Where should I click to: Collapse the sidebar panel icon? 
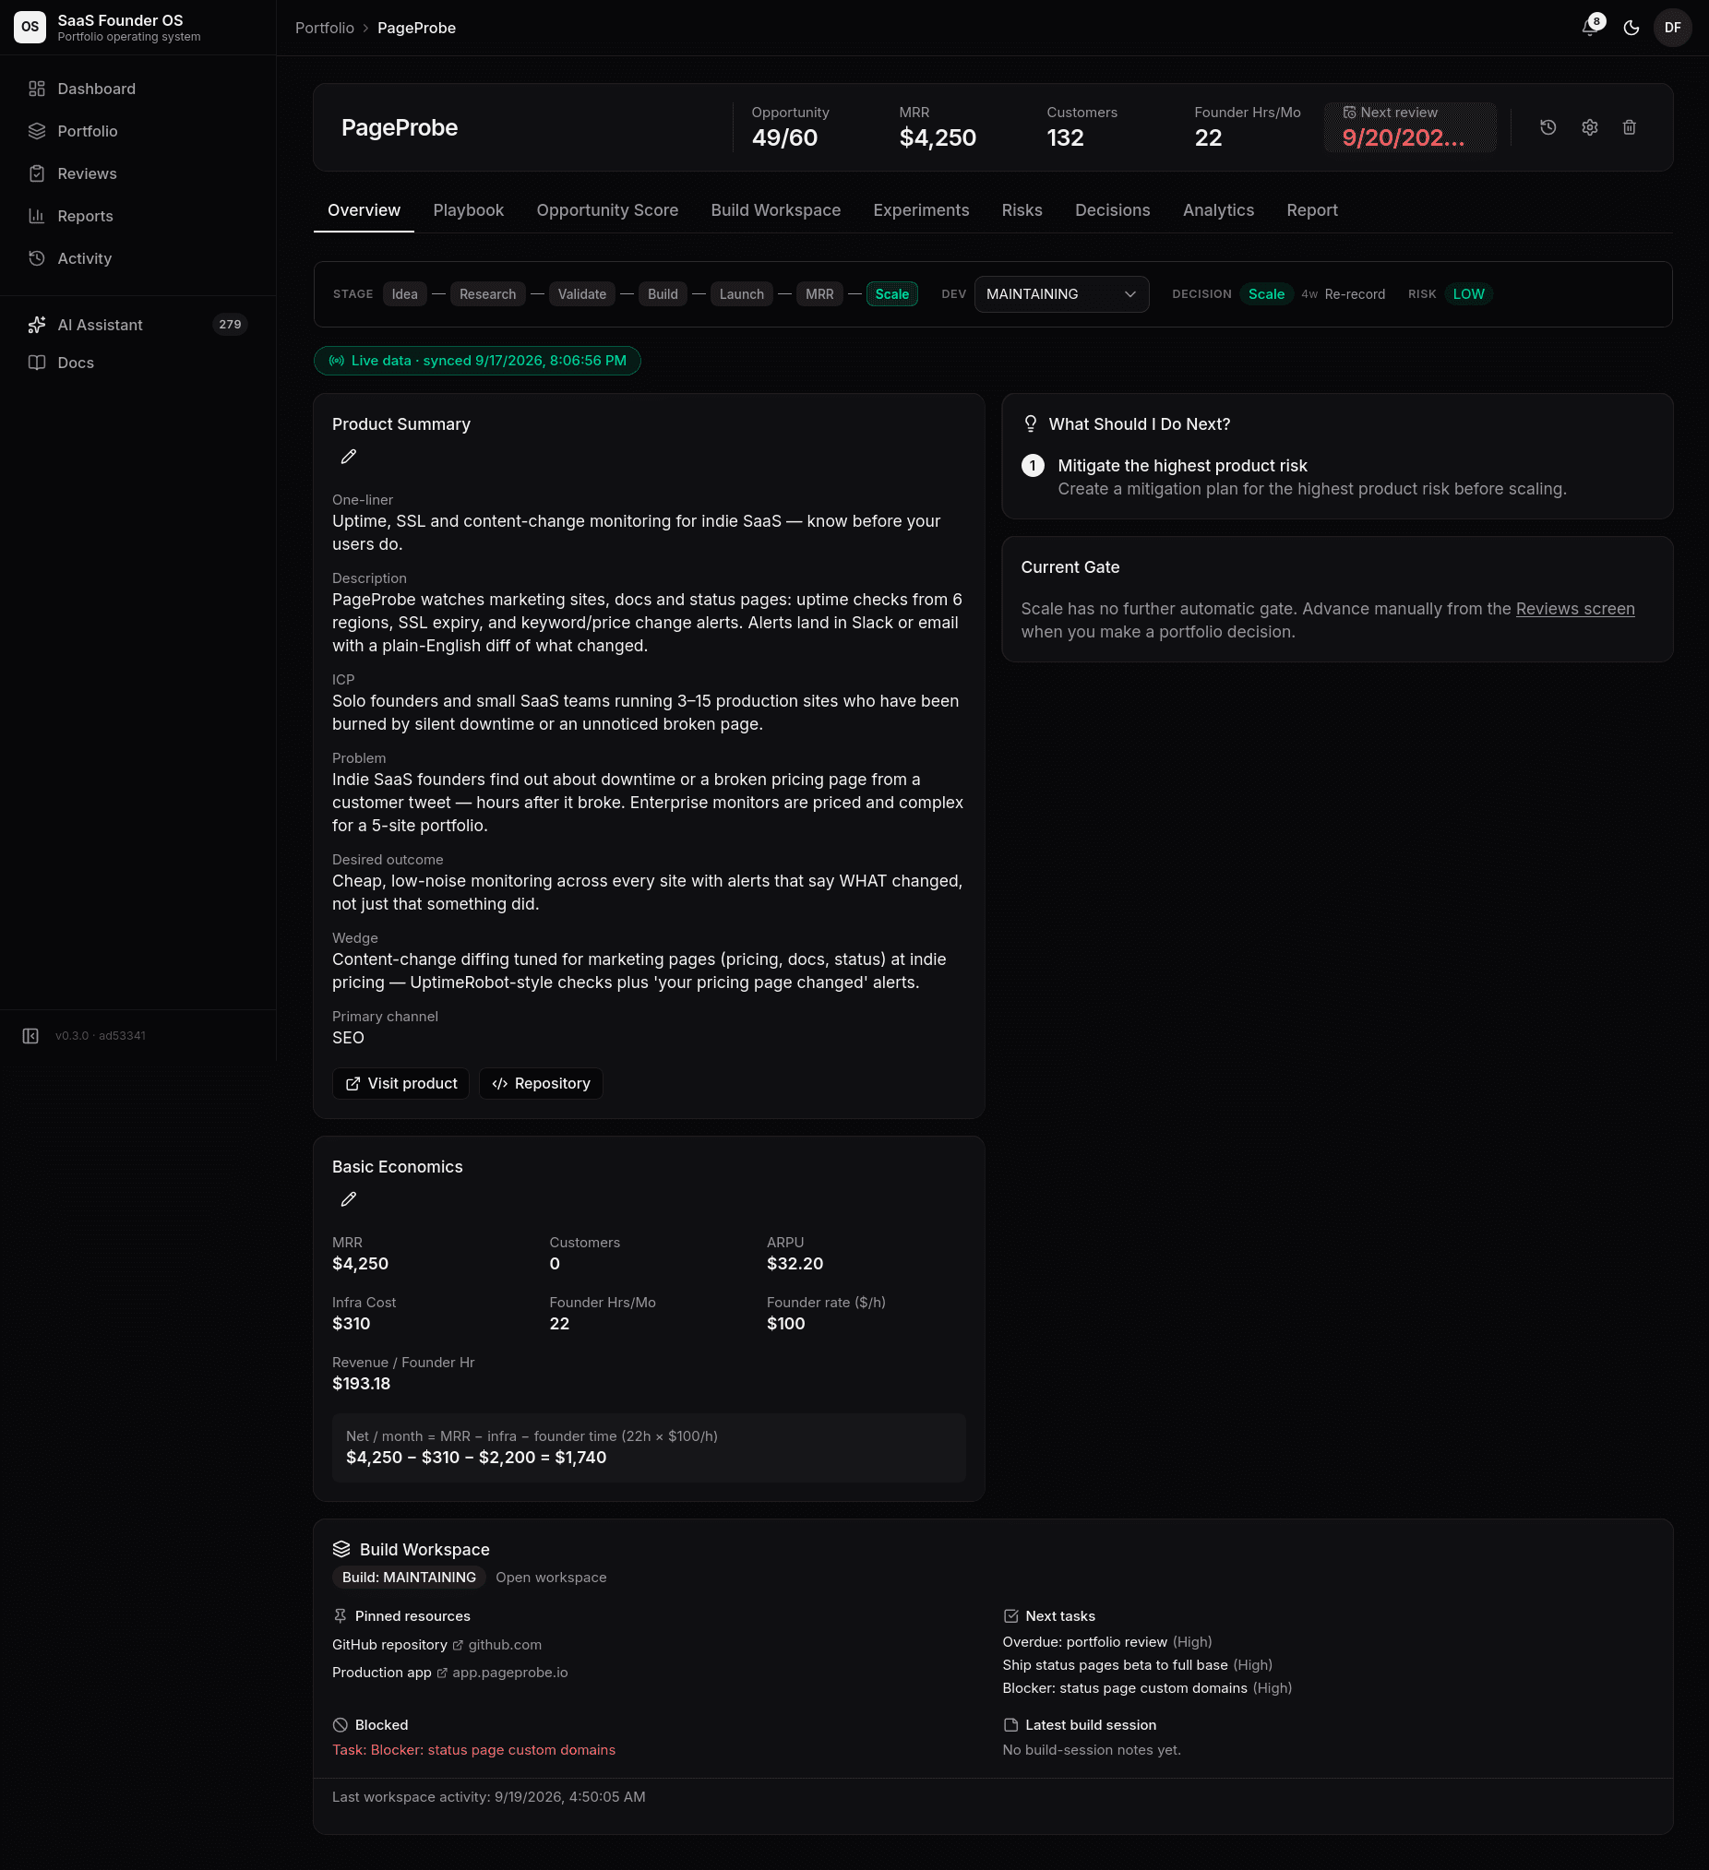pyautogui.click(x=30, y=1035)
